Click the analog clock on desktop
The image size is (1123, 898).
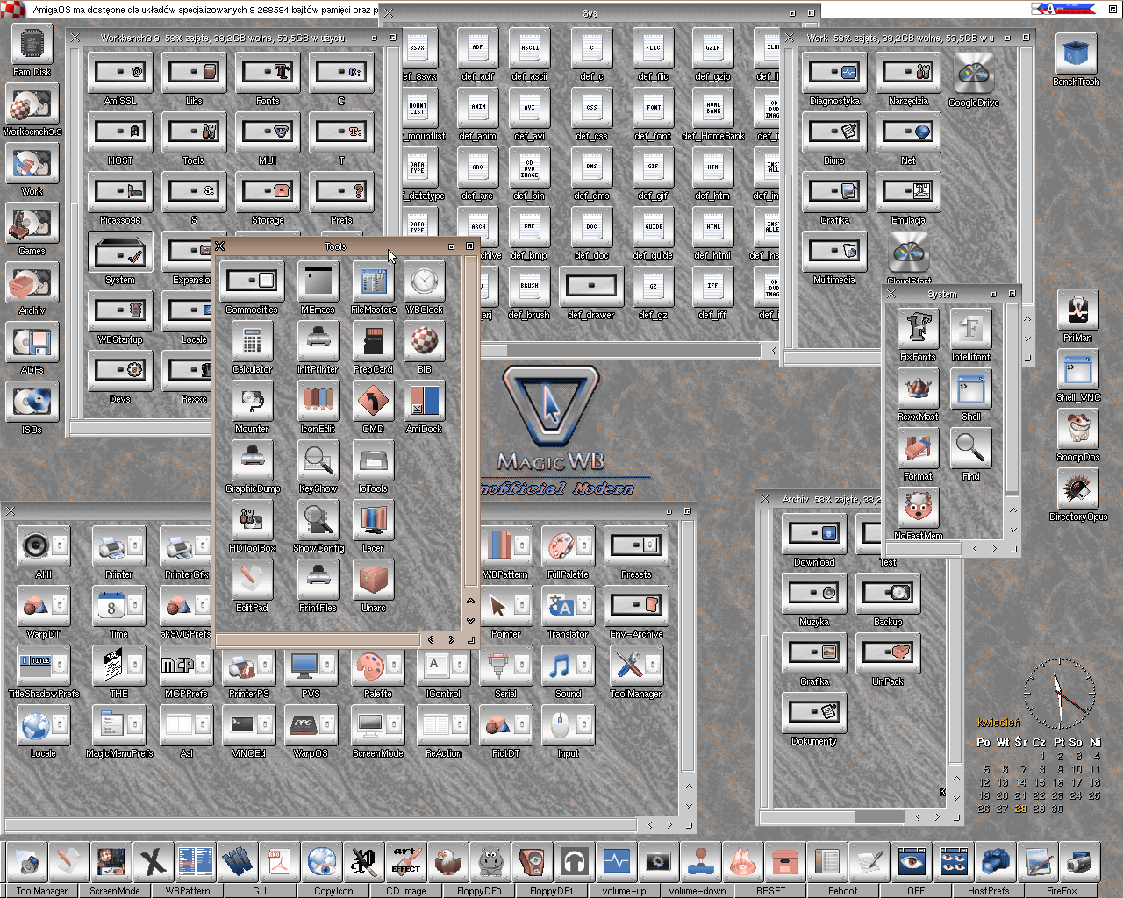(1059, 695)
